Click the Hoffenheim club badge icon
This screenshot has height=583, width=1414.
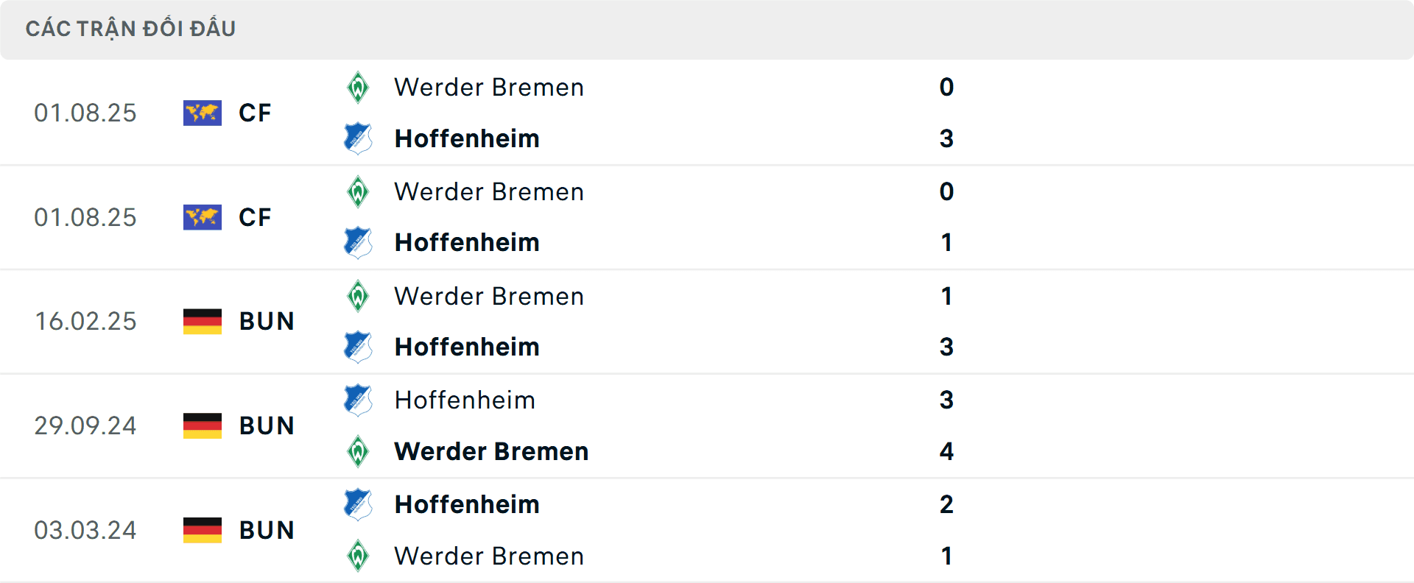click(359, 138)
